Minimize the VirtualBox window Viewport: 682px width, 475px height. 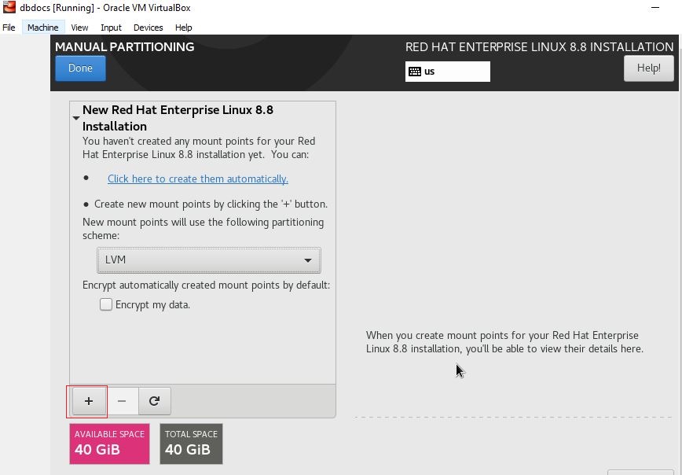[x=655, y=7]
